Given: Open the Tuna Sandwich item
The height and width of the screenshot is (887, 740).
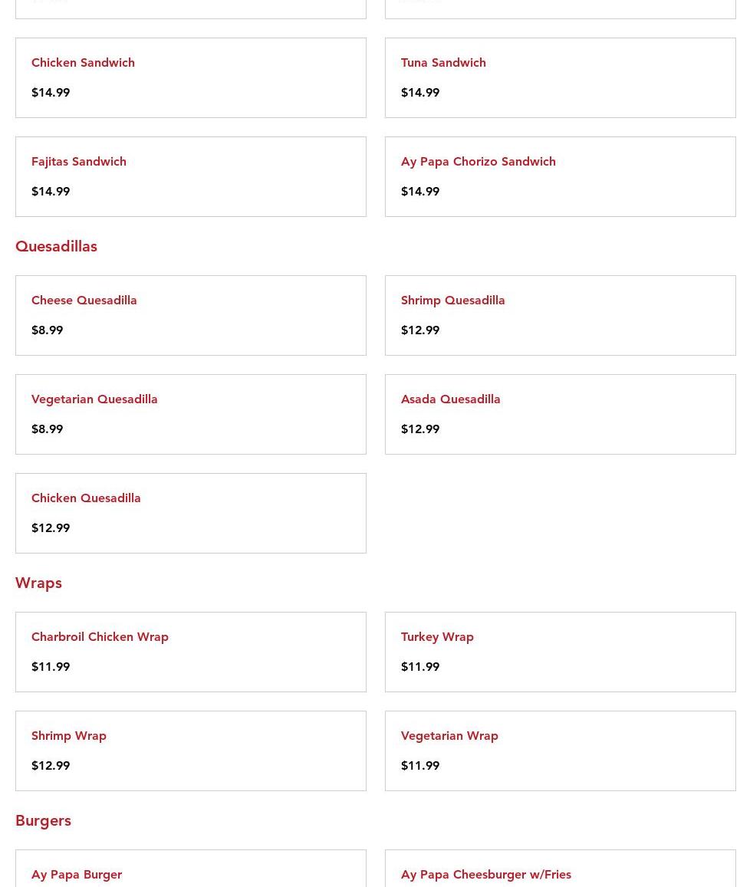Looking at the screenshot, I should pyautogui.click(x=560, y=78).
